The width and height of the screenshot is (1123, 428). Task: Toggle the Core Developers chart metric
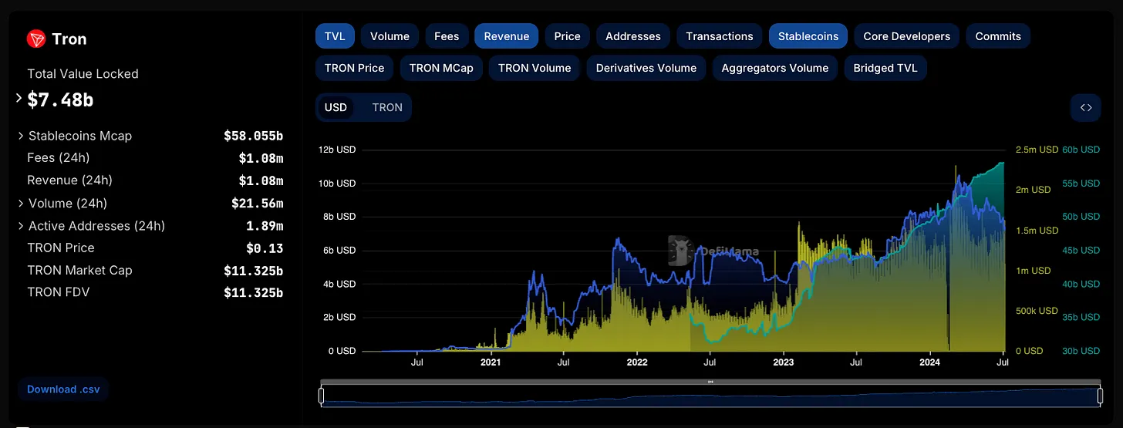coord(907,36)
